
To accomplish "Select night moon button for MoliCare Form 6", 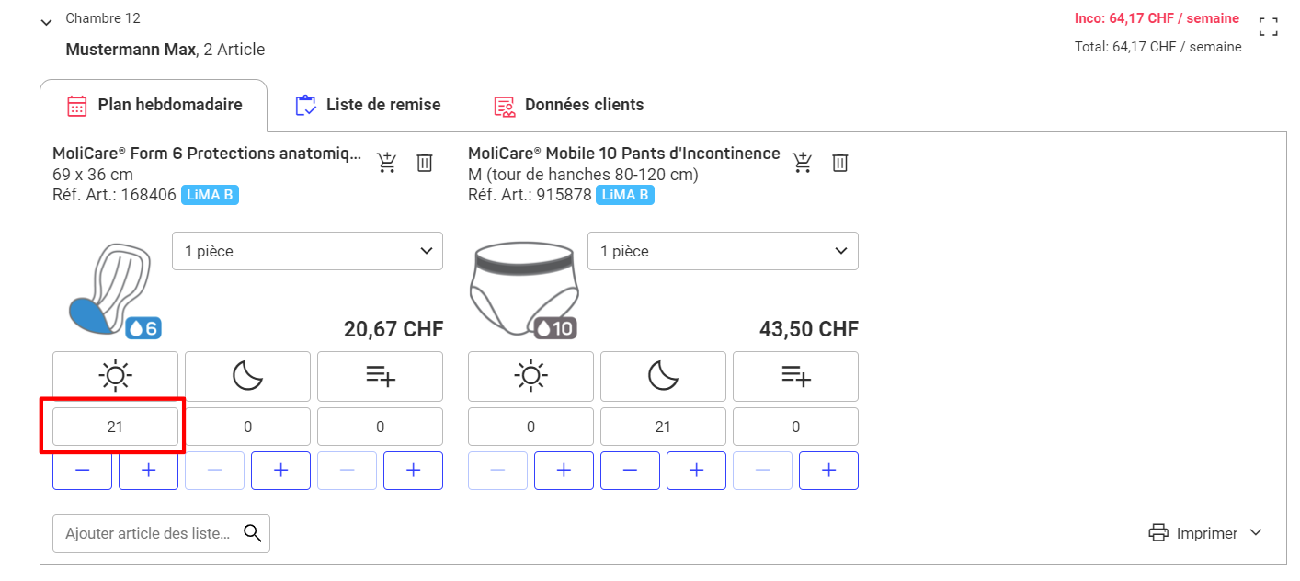I will point(247,376).
